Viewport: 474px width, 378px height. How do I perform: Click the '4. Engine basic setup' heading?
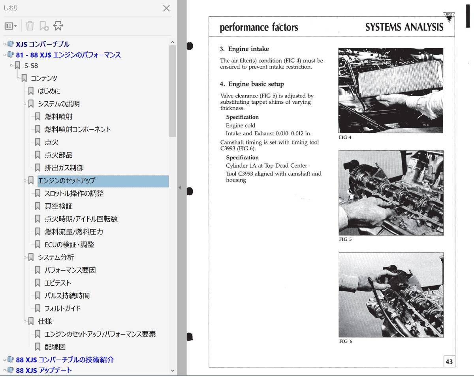[x=252, y=84]
